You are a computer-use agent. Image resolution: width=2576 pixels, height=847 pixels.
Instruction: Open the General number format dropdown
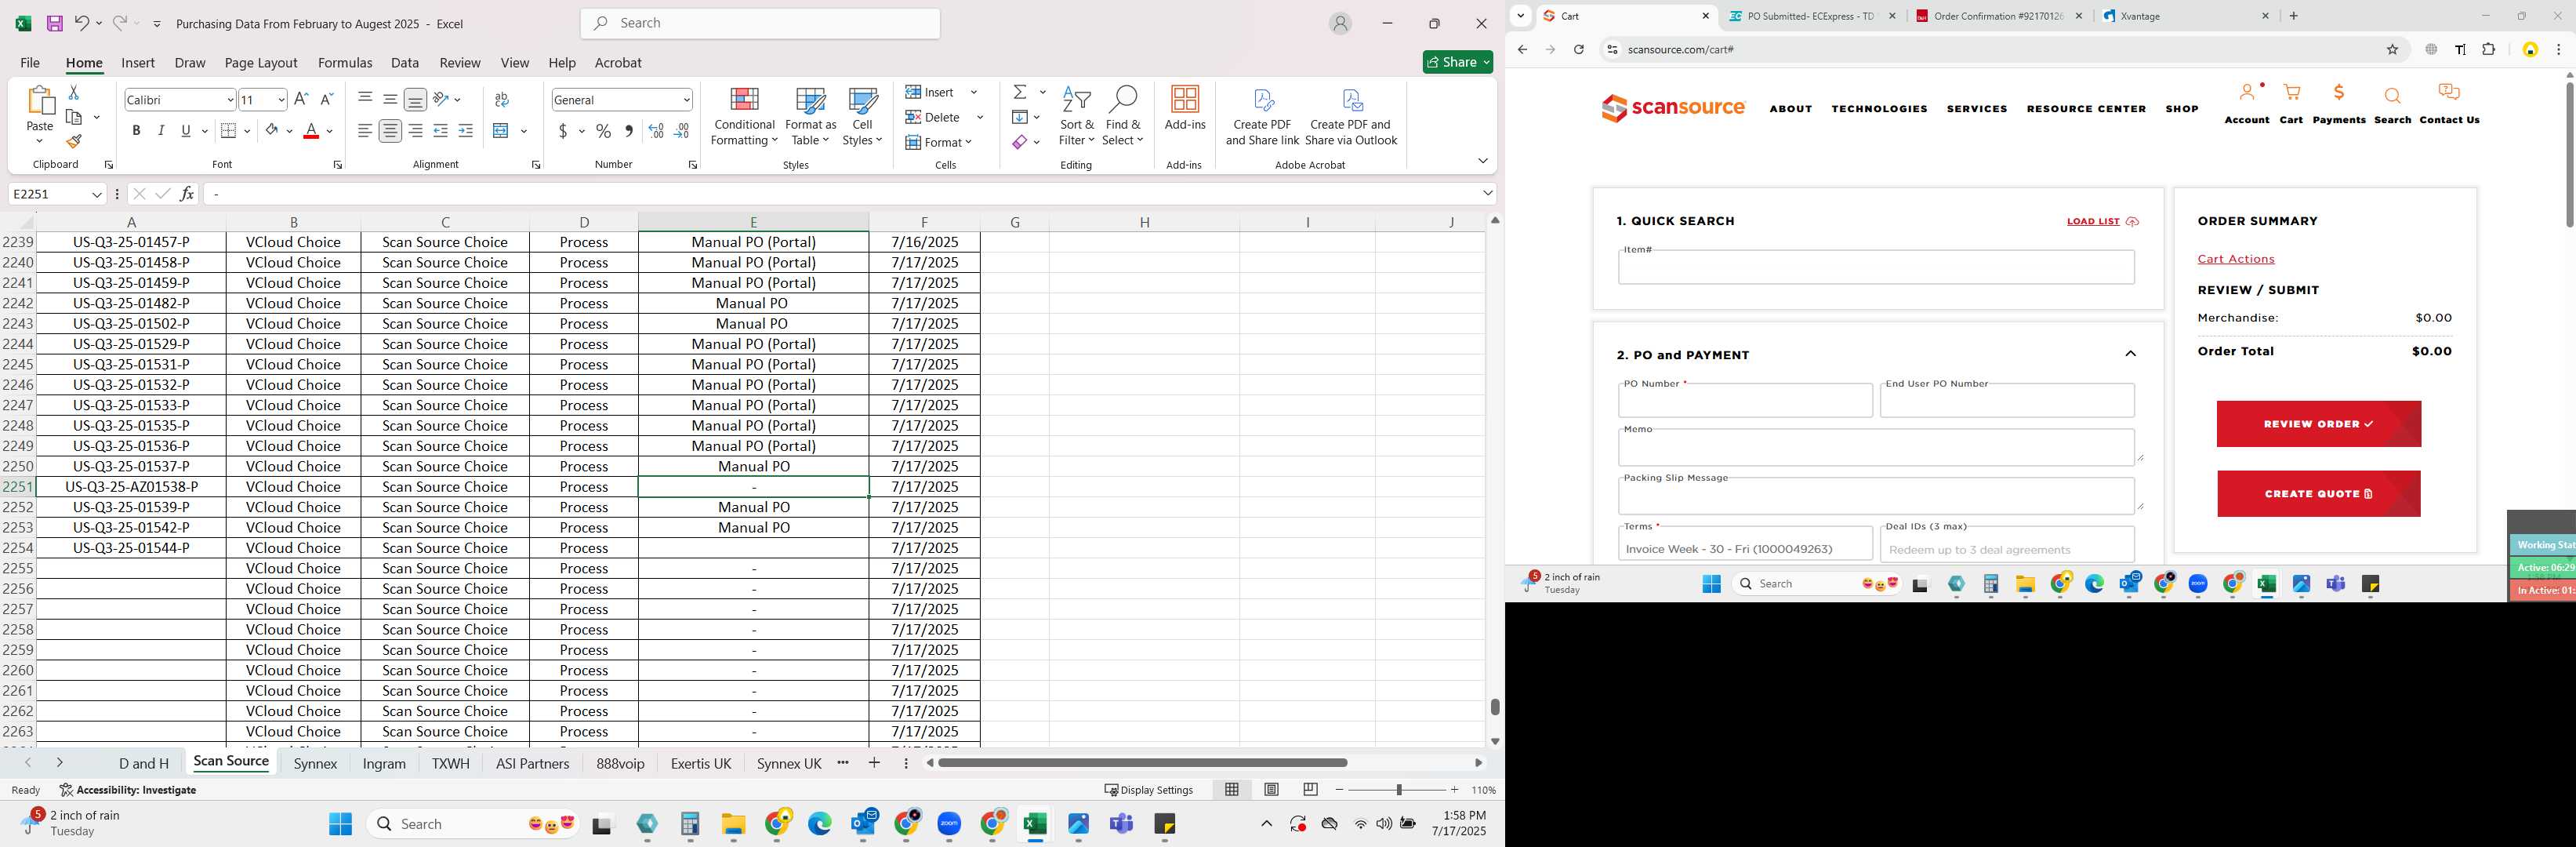[x=686, y=99]
